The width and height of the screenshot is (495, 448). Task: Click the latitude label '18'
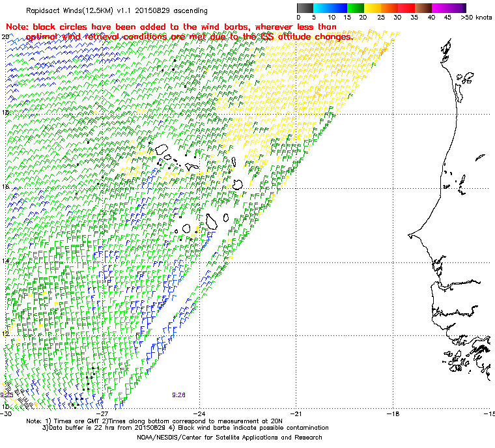(x=5, y=113)
